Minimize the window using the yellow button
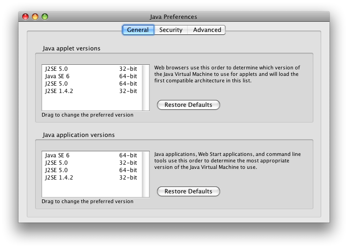The height and width of the screenshot is (248, 348). [35, 17]
